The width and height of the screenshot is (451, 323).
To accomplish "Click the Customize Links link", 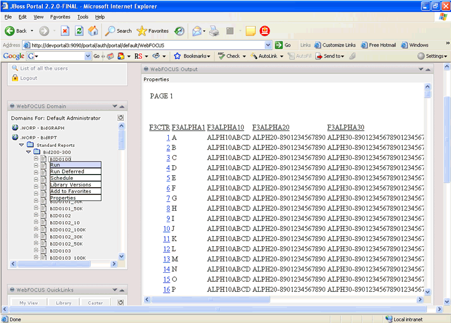I will click(336, 45).
